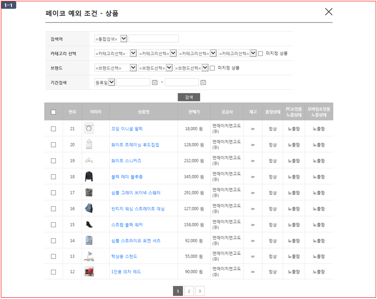Click the denim jeans thumbnail in row 16
377x299 pixels.
89,208
